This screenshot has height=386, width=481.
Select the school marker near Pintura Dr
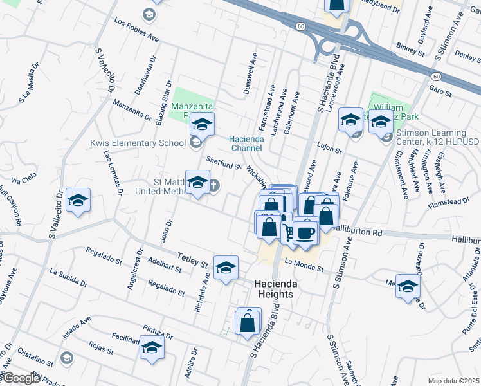152,348
